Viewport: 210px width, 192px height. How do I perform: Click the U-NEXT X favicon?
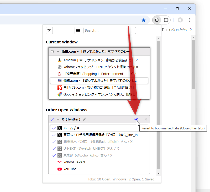coord(60,149)
